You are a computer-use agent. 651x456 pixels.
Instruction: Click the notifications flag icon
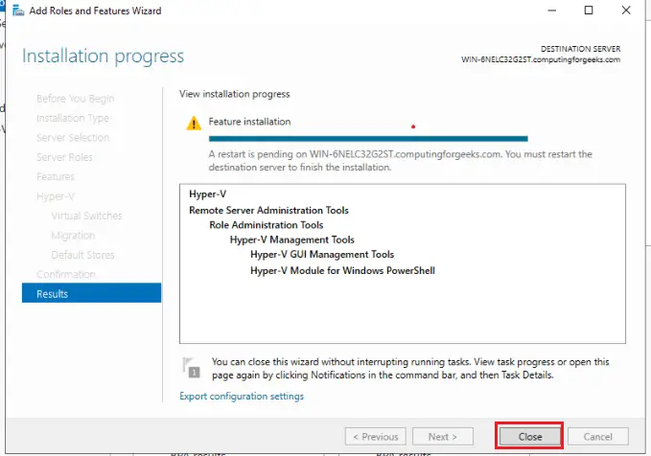(192, 367)
